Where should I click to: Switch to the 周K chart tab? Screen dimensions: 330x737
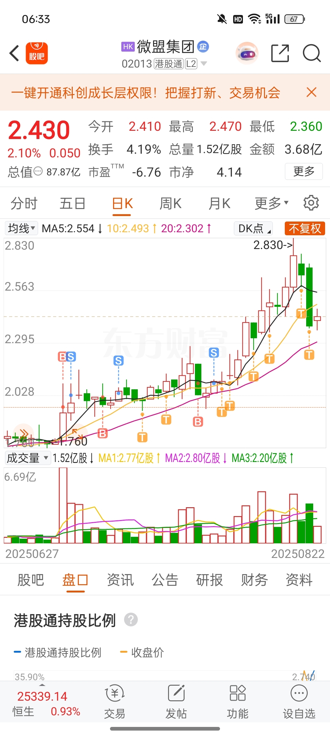click(x=170, y=203)
